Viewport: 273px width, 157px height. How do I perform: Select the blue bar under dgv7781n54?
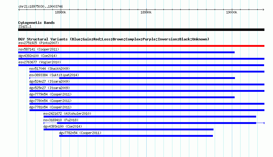pos(147,110)
